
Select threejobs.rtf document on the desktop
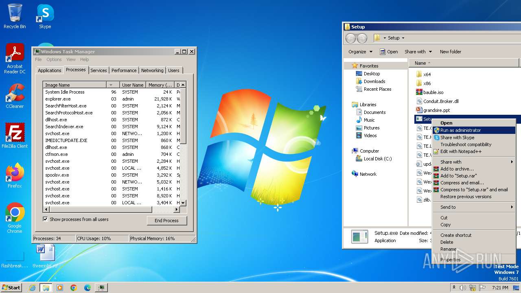(45, 256)
